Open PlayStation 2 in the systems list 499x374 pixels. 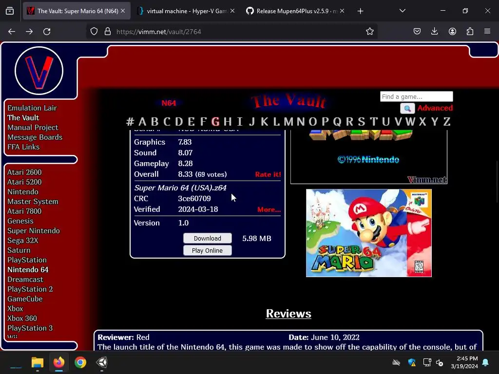30,289
